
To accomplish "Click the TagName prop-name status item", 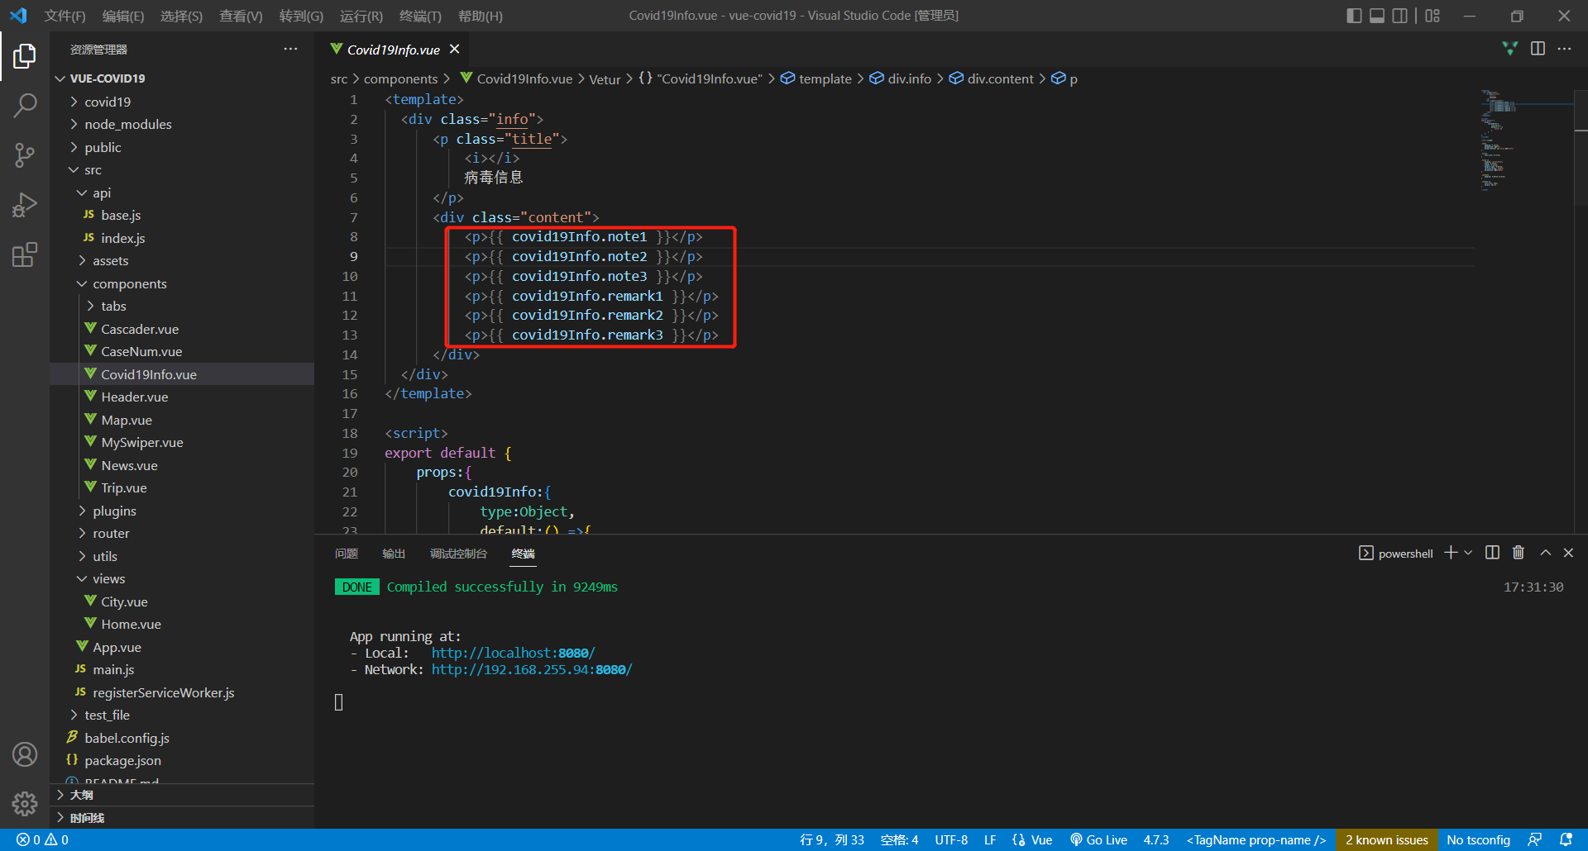I will [x=1256, y=839].
